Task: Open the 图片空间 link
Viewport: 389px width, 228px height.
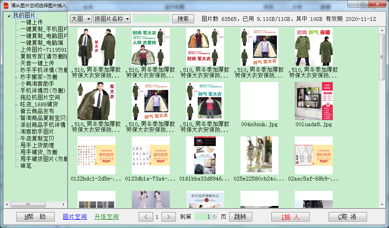Action: pyautogui.click(x=74, y=217)
